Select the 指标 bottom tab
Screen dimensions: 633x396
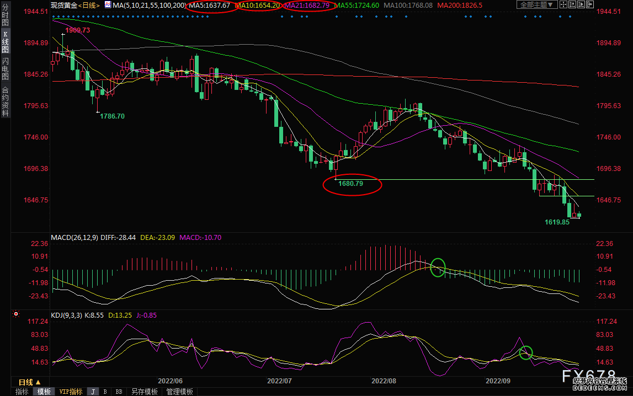22,392
